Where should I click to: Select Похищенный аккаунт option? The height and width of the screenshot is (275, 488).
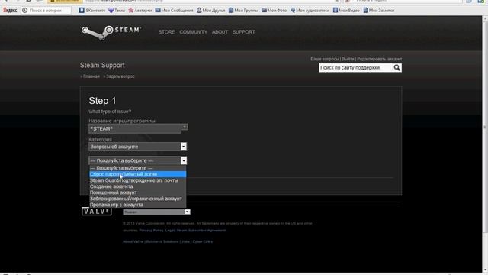(137, 192)
